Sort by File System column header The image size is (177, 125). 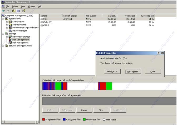pos(94,16)
